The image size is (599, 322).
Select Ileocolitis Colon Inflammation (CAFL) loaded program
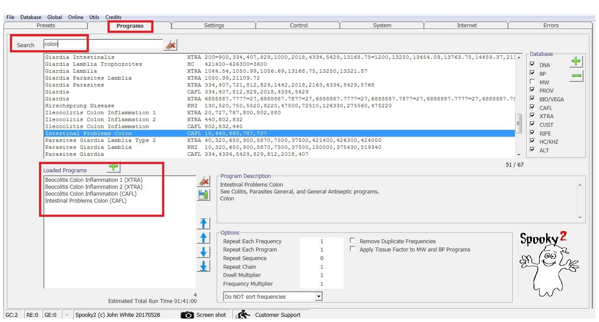tap(91, 193)
